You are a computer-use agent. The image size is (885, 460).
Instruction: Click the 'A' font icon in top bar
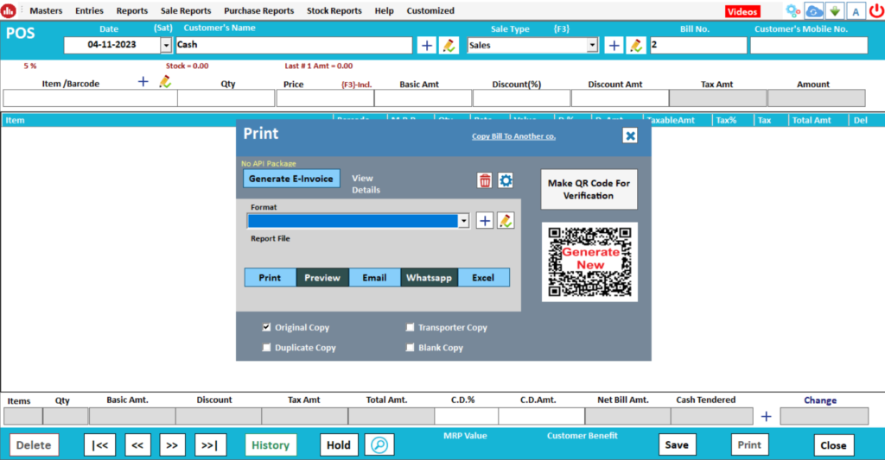tap(856, 10)
